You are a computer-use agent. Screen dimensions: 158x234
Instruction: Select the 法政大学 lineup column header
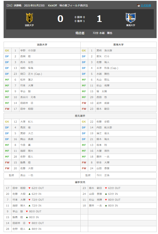point(42,45)
